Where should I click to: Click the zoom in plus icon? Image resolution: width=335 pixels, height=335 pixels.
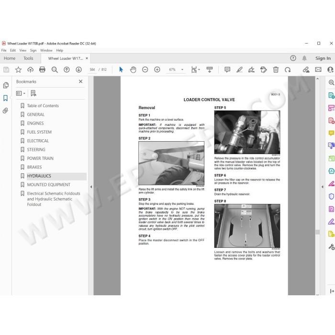[157, 69]
